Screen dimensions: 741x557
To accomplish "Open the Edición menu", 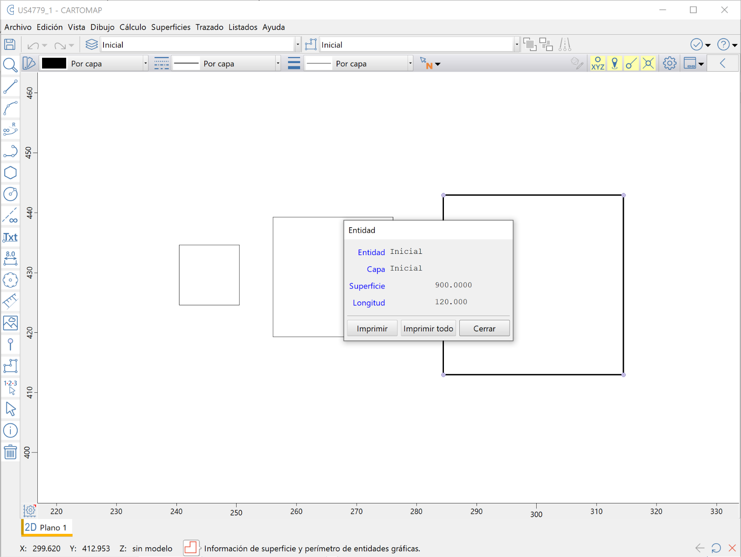I will pyautogui.click(x=50, y=27).
